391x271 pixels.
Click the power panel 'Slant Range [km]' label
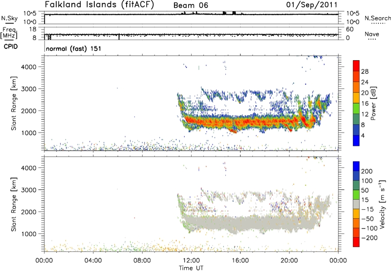[x=14, y=103]
